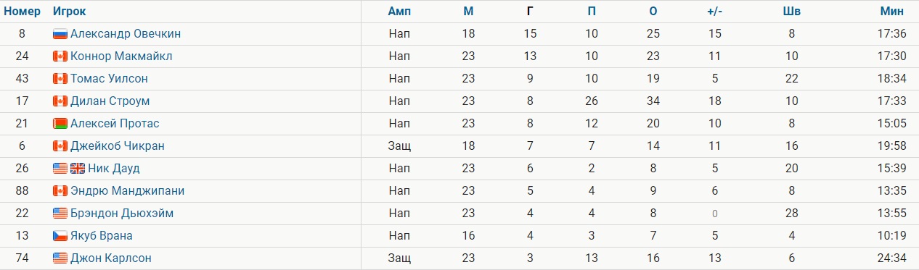Screen dimensions: 919x270
Task: Sort by the Мин column header
Action: coord(891,11)
